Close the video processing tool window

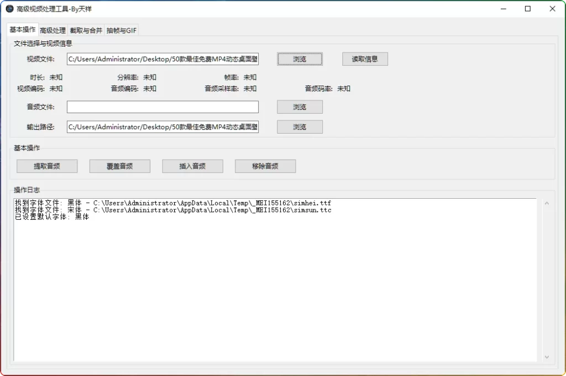pos(553,9)
